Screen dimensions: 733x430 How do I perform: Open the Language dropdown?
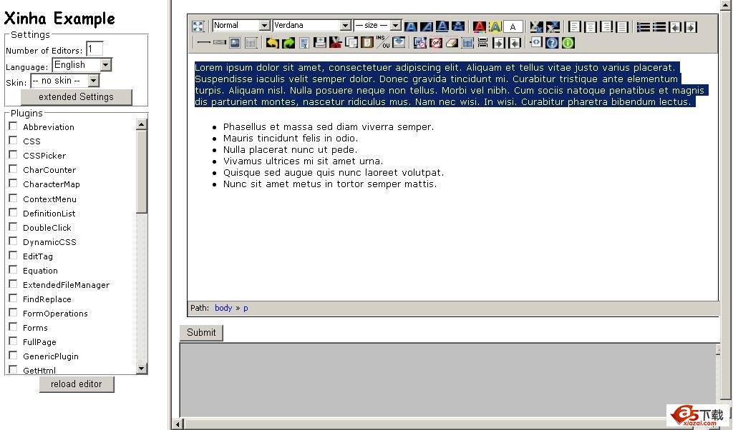click(82, 65)
